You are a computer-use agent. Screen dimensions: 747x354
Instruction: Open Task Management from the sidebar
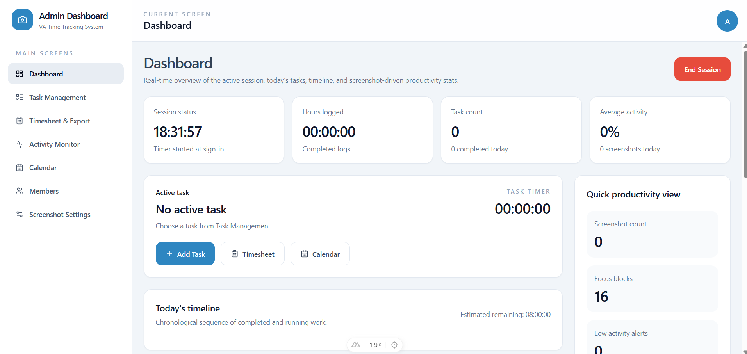57,98
